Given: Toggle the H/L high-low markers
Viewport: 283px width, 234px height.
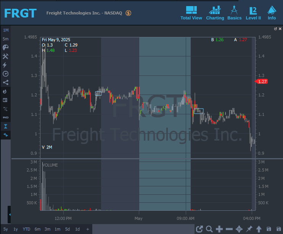Looking at the screenshot, I should (5, 109).
